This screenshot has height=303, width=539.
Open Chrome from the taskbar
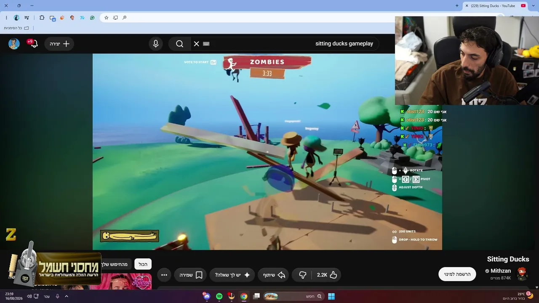tap(244, 296)
